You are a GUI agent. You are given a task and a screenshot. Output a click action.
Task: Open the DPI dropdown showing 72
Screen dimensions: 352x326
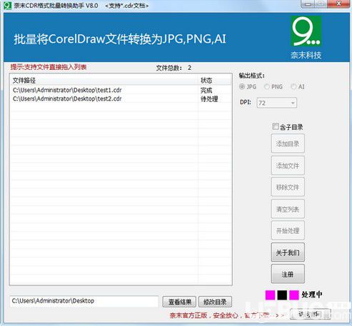(276, 103)
